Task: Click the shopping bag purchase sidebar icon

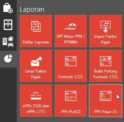Action: [x=8, y=8]
